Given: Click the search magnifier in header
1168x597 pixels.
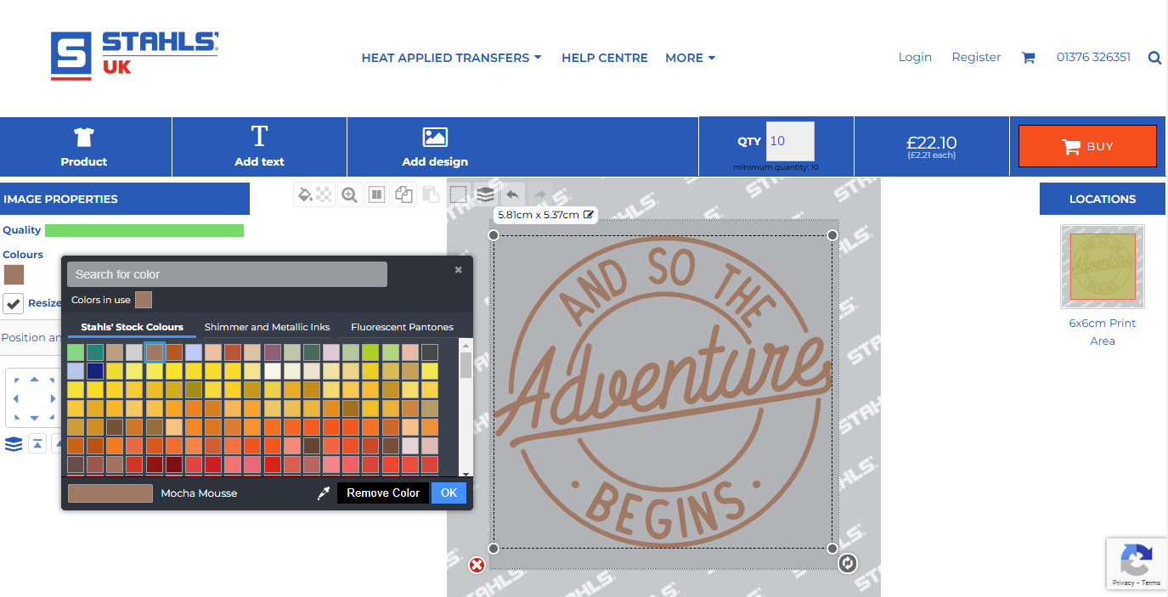Looking at the screenshot, I should [1154, 58].
